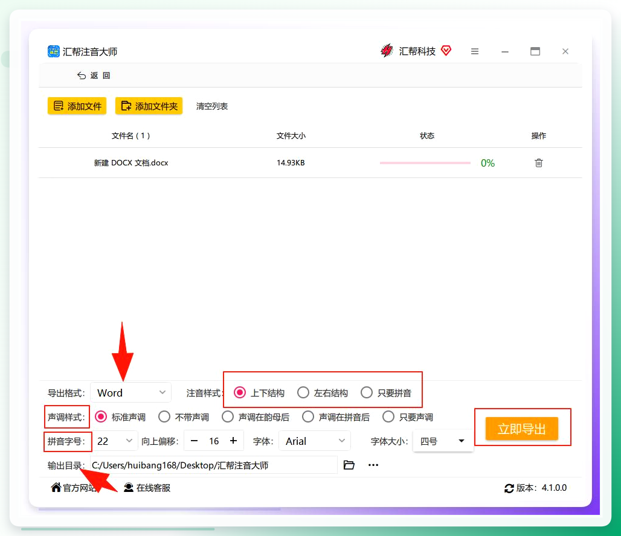Viewport: 621px width, 536px height.
Task: Click the 状态 column header
Action: 427,136
